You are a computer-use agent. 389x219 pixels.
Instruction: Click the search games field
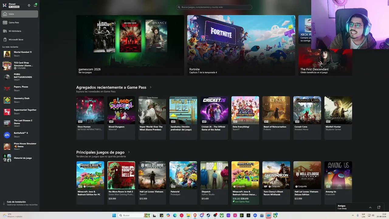point(214,7)
